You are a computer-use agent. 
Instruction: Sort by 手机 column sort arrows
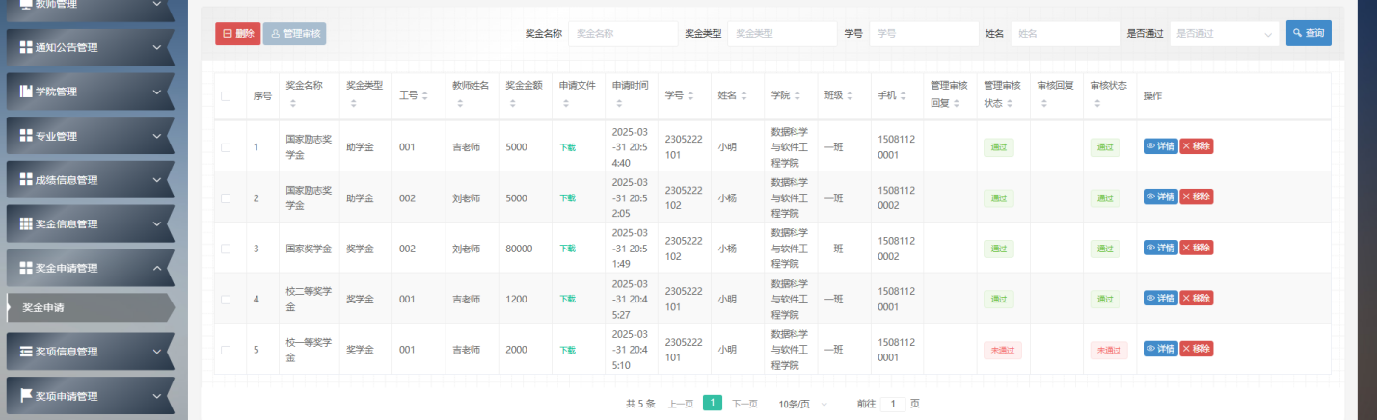(x=904, y=95)
